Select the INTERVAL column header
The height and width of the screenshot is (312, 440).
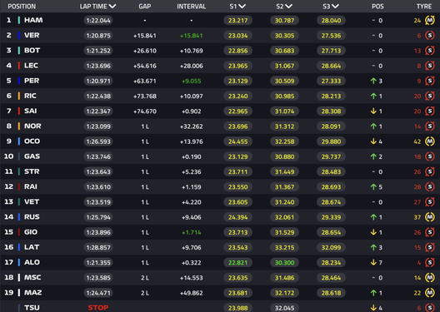click(192, 6)
